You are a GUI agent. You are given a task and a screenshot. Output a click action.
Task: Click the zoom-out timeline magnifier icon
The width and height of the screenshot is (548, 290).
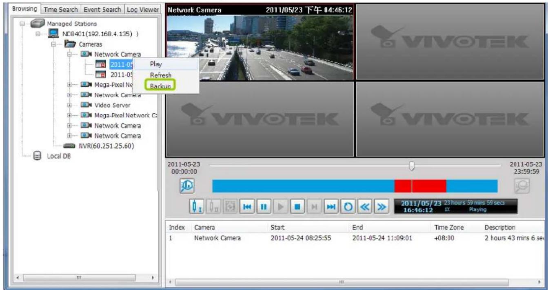pyautogui.click(x=522, y=186)
